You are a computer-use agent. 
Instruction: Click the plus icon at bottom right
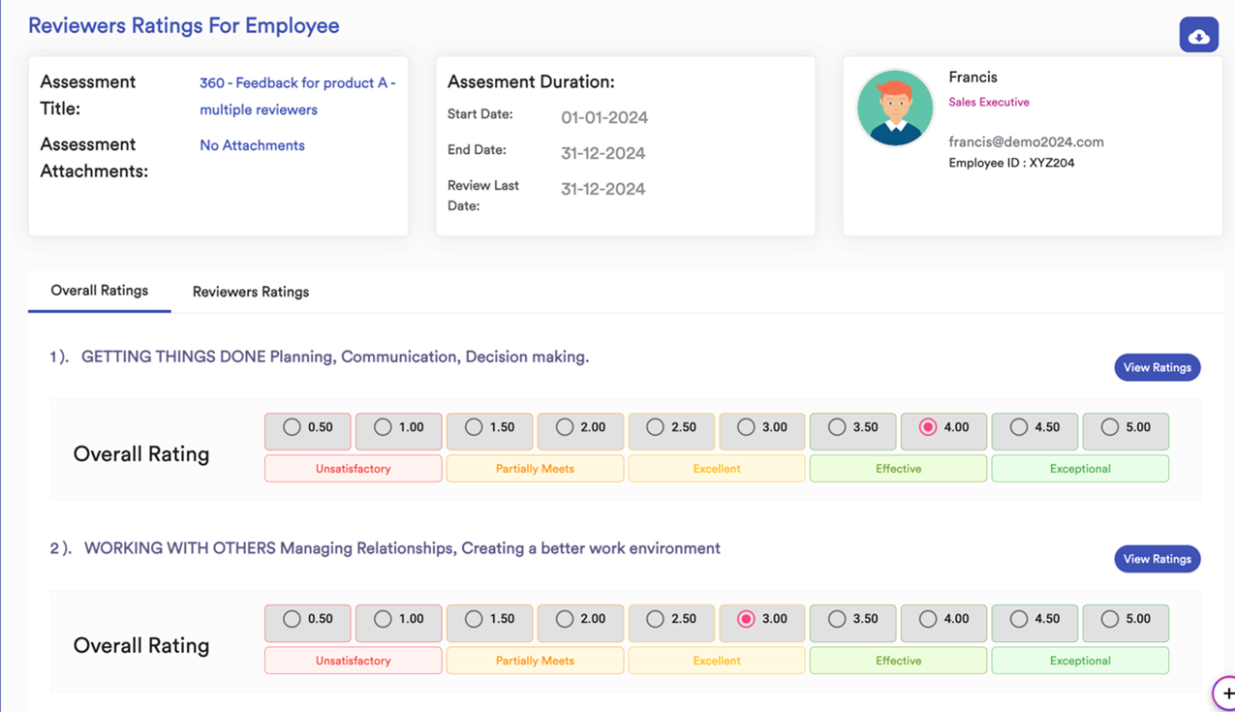point(1226,694)
